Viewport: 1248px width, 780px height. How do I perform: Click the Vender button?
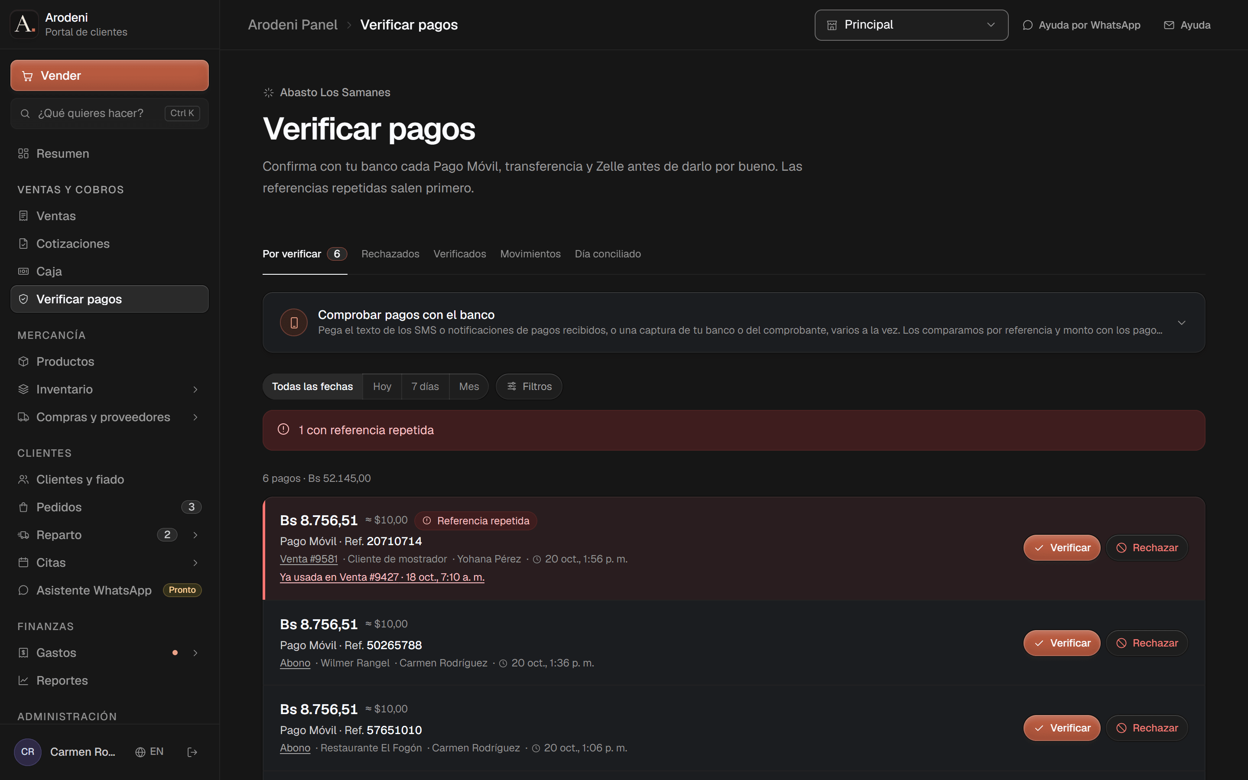click(109, 75)
